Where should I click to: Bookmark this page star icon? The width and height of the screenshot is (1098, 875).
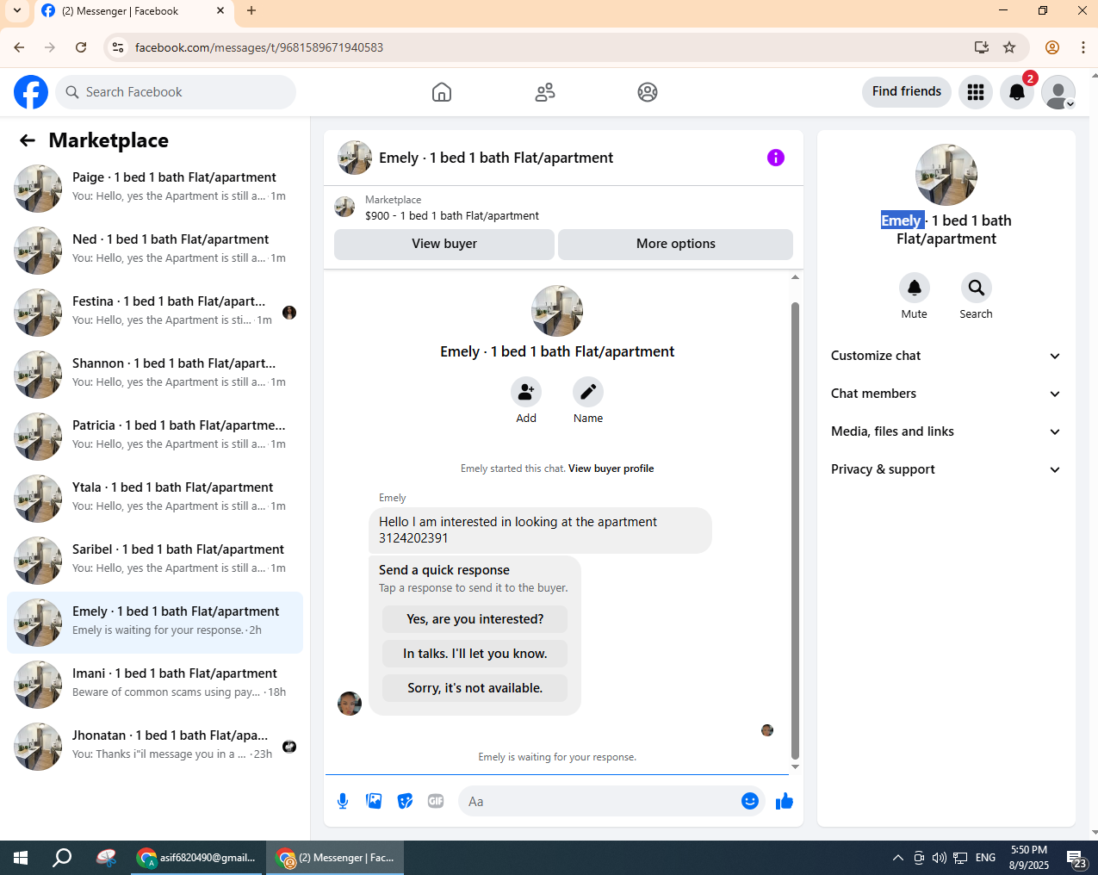[x=1009, y=47]
